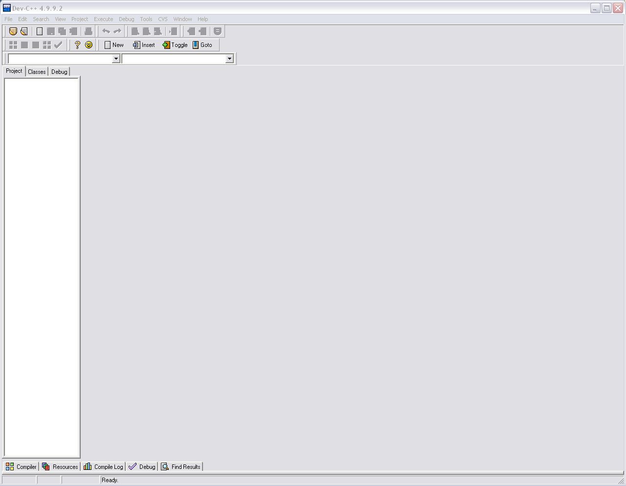Click the yellow smiley About icon
Screen dimensions: 626x486
pos(89,45)
